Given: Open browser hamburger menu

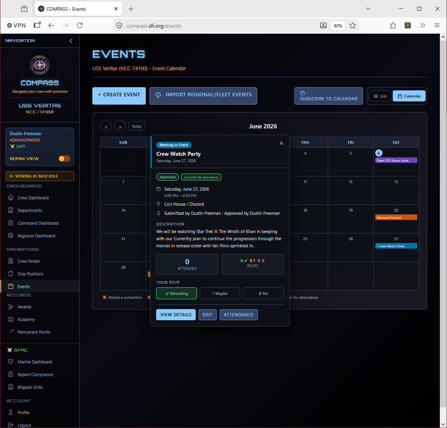Looking at the screenshot, I should tap(437, 25).
